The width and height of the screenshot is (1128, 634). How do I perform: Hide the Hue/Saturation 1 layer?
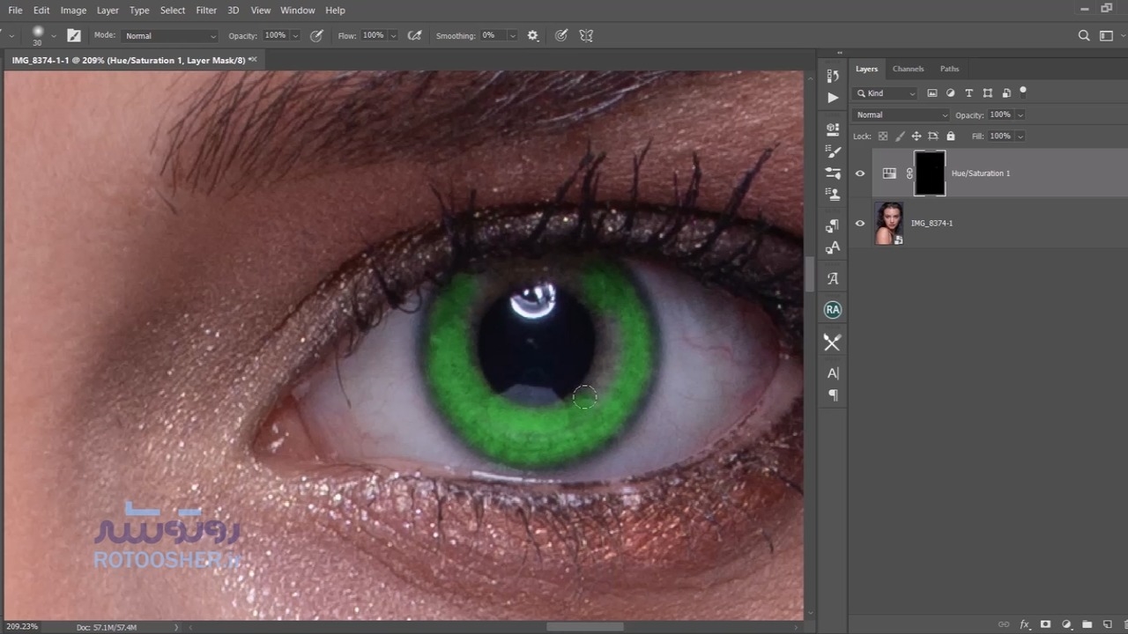click(860, 173)
